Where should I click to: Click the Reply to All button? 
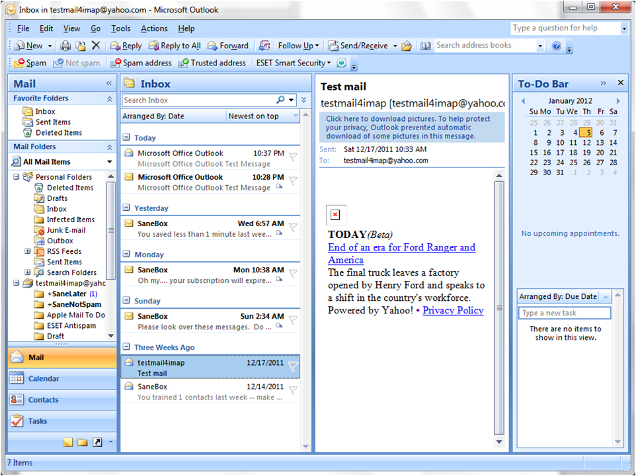(175, 46)
